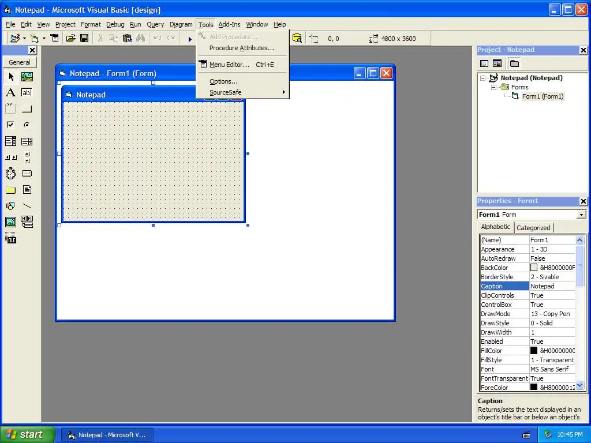
Task: Open the Add-Ins menu
Action: tap(229, 24)
